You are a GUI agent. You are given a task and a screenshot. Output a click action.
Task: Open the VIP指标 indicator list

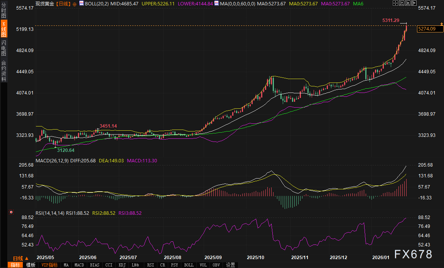49,265
